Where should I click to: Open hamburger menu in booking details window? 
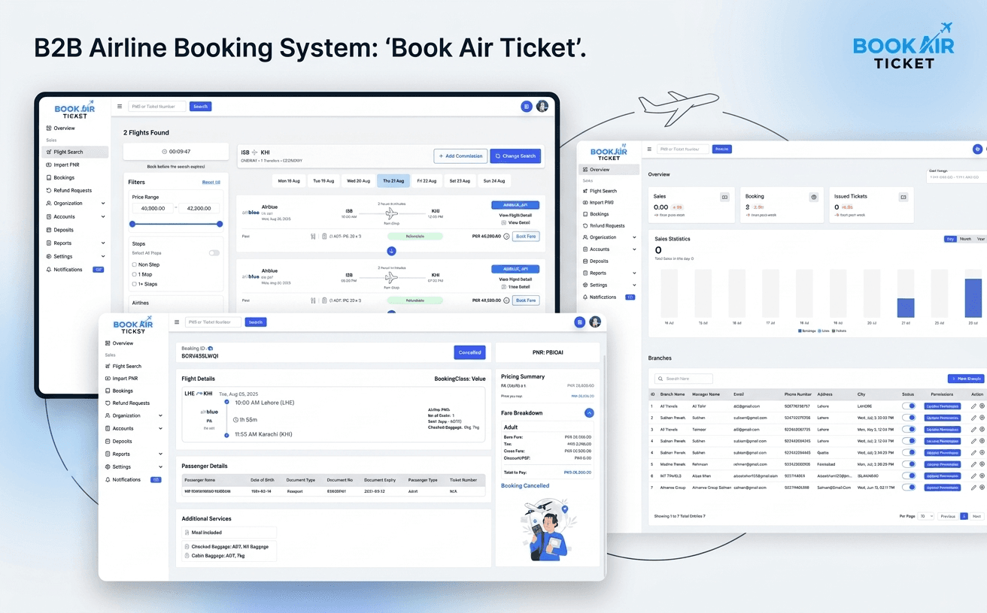(x=177, y=322)
